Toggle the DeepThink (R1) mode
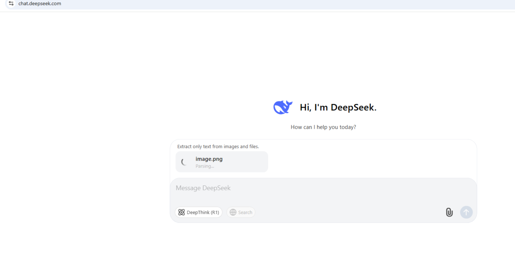This screenshot has height=265, width=515. tap(199, 213)
